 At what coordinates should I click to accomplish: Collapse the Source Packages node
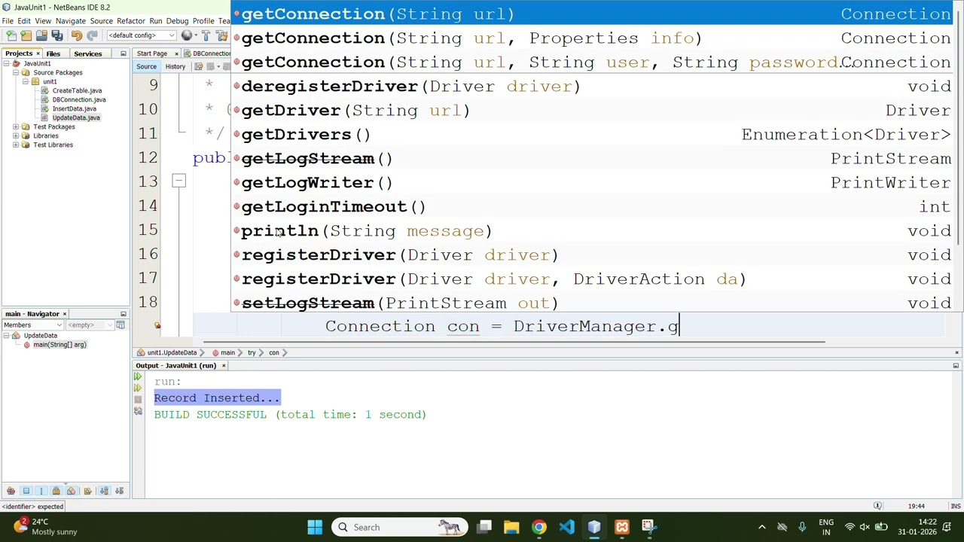click(x=16, y=72)
